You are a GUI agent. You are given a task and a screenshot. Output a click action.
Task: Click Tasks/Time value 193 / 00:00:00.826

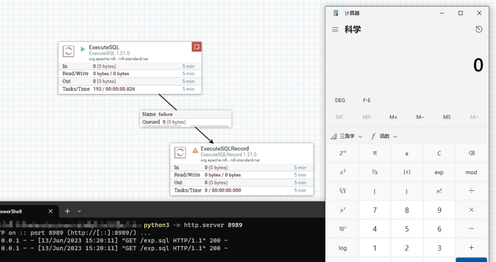tap(114, 89)
